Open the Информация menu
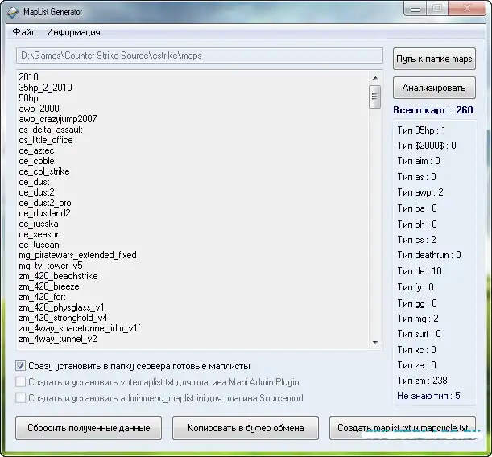Image resolution: width=492 pixels, height=457 pixels. (x=73, y=32)
